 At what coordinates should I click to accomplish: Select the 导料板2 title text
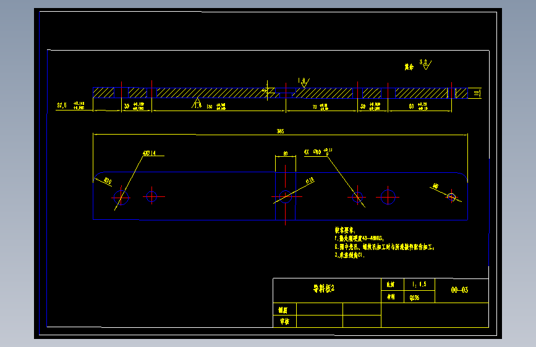tap(324, 288)
